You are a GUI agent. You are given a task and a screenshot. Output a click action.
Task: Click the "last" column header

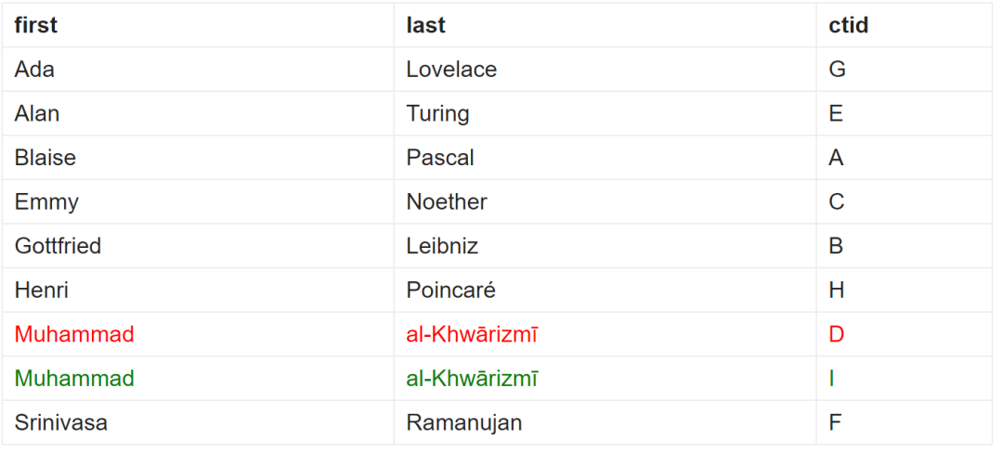point(426,25)
